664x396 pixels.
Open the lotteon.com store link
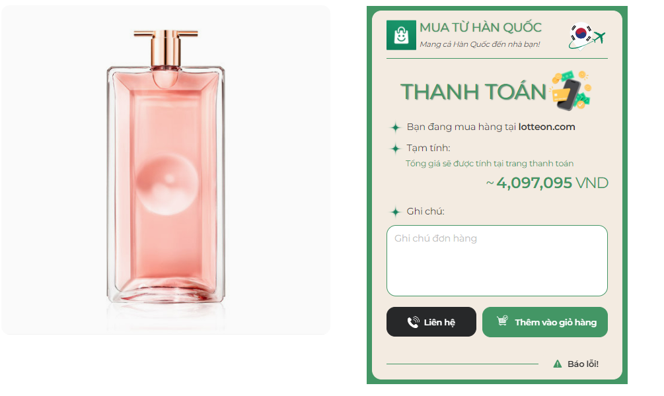(546, 127)
